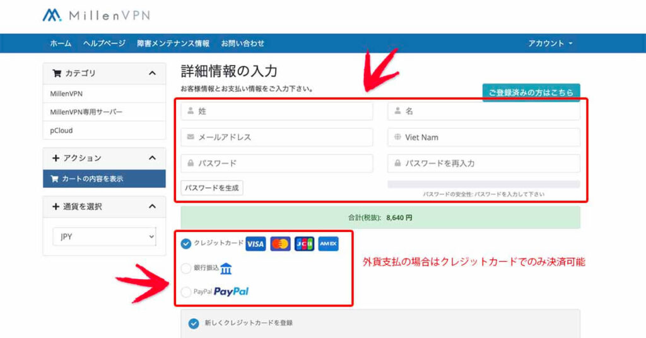646x338 pixels.
Task: Click lock icon in パスワードを再入力 field
Action: [x=397, y=163]
